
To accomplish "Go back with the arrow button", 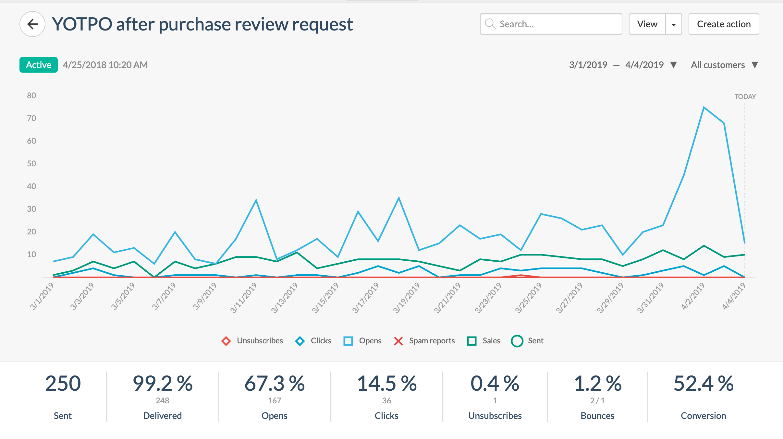I will click(x=32, y=24).
